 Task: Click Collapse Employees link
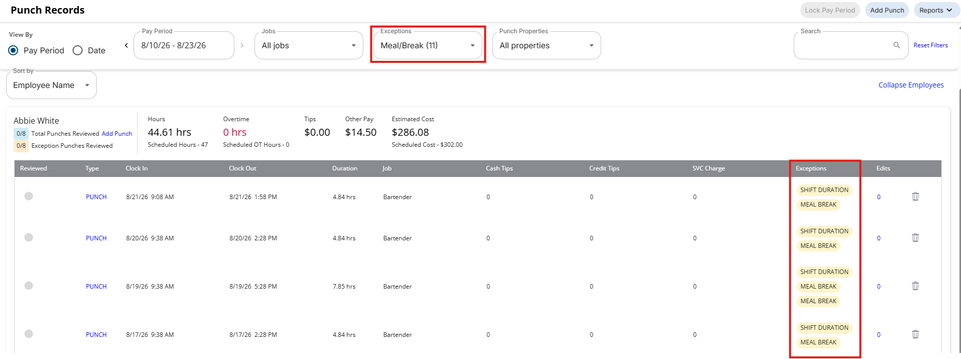(x=911, y=85)
